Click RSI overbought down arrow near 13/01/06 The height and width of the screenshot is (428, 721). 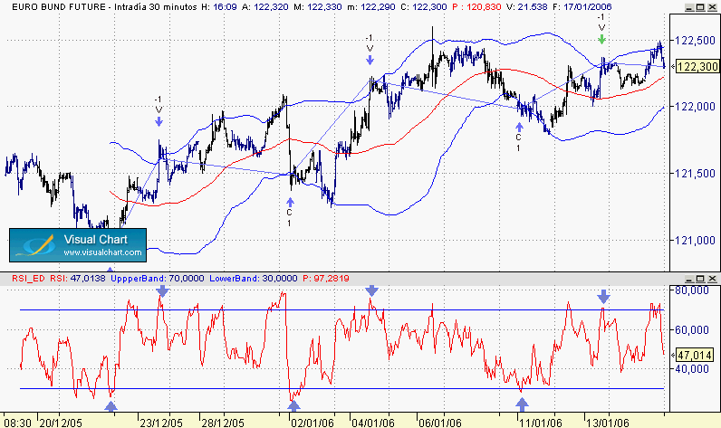(604, 296)
